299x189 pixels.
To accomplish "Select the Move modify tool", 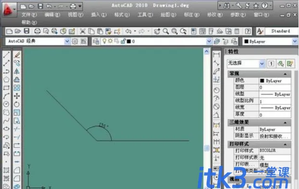I will [x=17, y=96].
